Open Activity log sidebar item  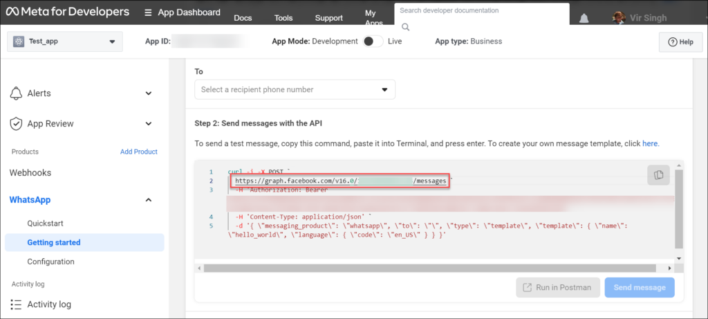pyautogui.click(x=49, y=304)
